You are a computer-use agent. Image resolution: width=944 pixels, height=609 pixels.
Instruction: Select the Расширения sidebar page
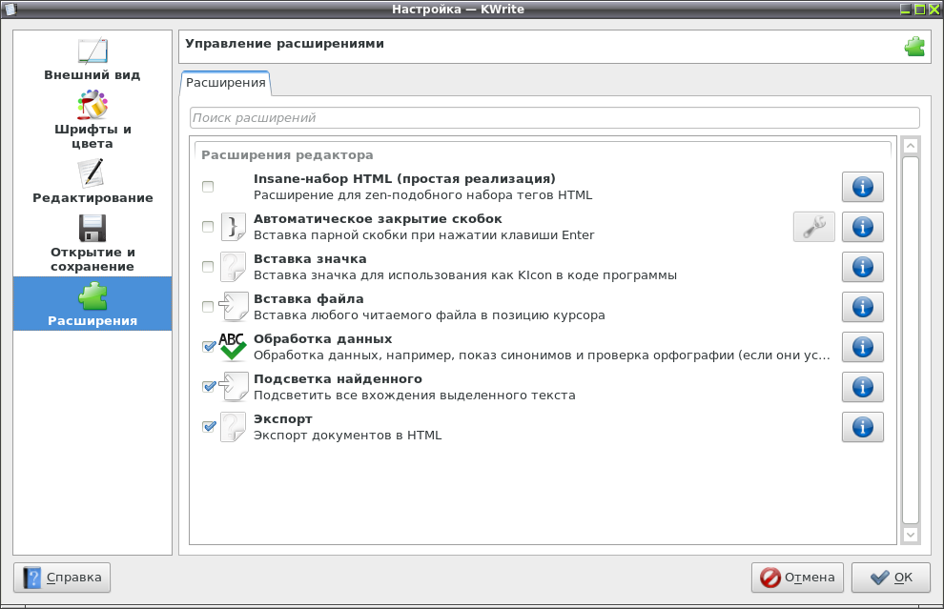click(x=92, y=303)
